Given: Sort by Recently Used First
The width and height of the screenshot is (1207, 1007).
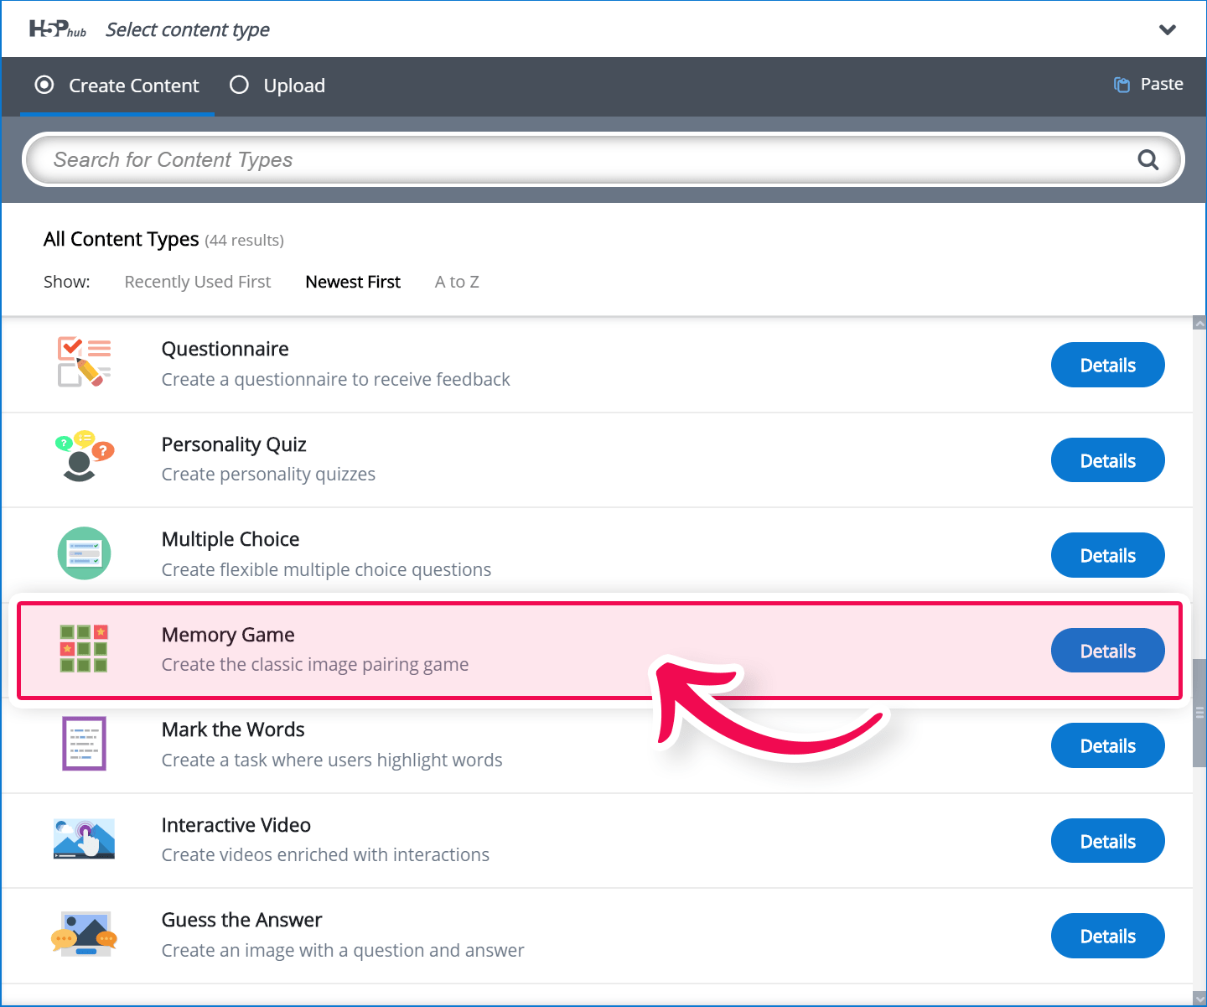Looking at the screenshot, I should click(x=198, y=282).
